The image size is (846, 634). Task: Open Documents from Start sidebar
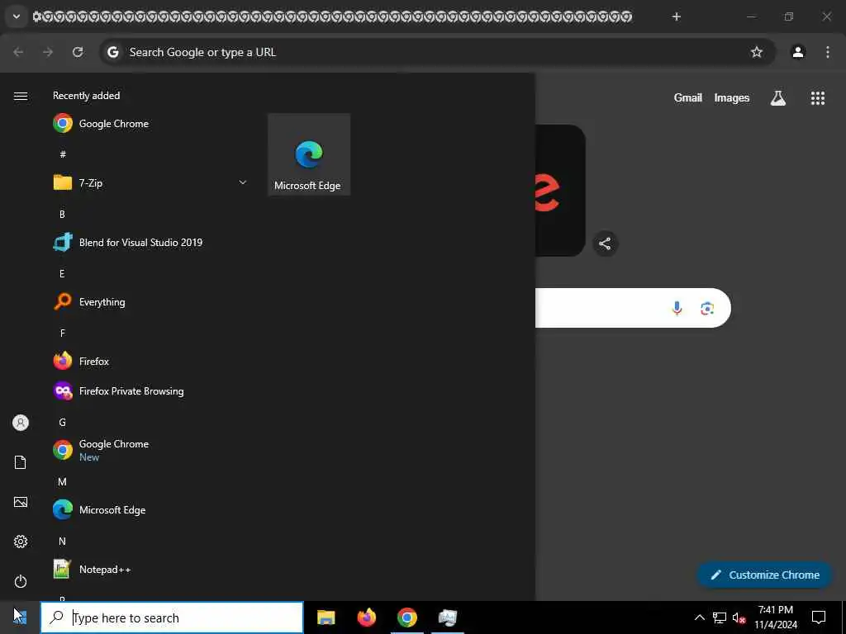[21, 462]
